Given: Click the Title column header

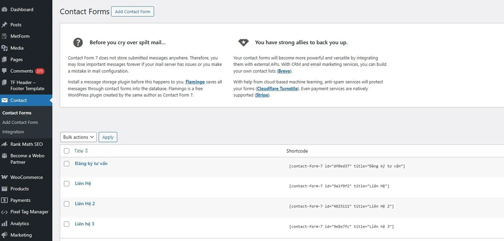Looking at the screenshot, I should 79,151.
